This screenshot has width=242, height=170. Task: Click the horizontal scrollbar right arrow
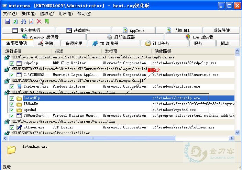pos(231,138)
